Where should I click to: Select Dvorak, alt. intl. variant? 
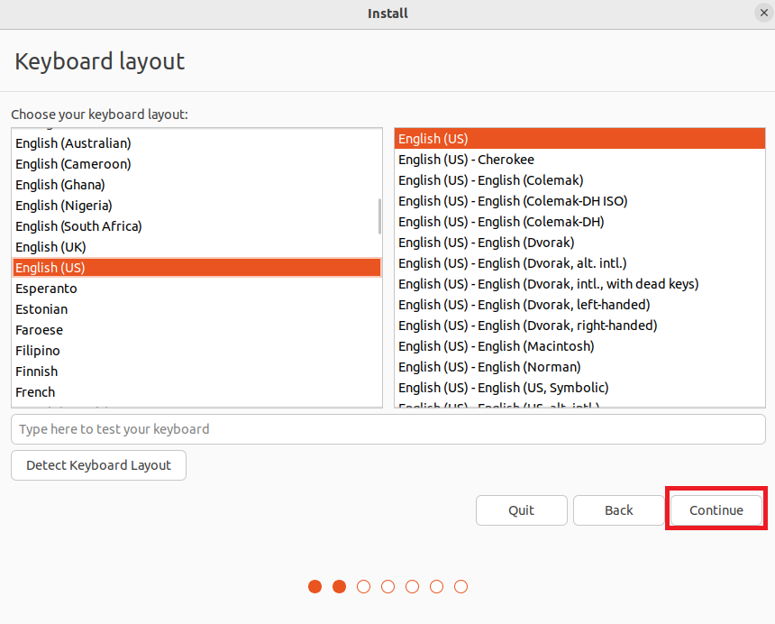point(579,263)
